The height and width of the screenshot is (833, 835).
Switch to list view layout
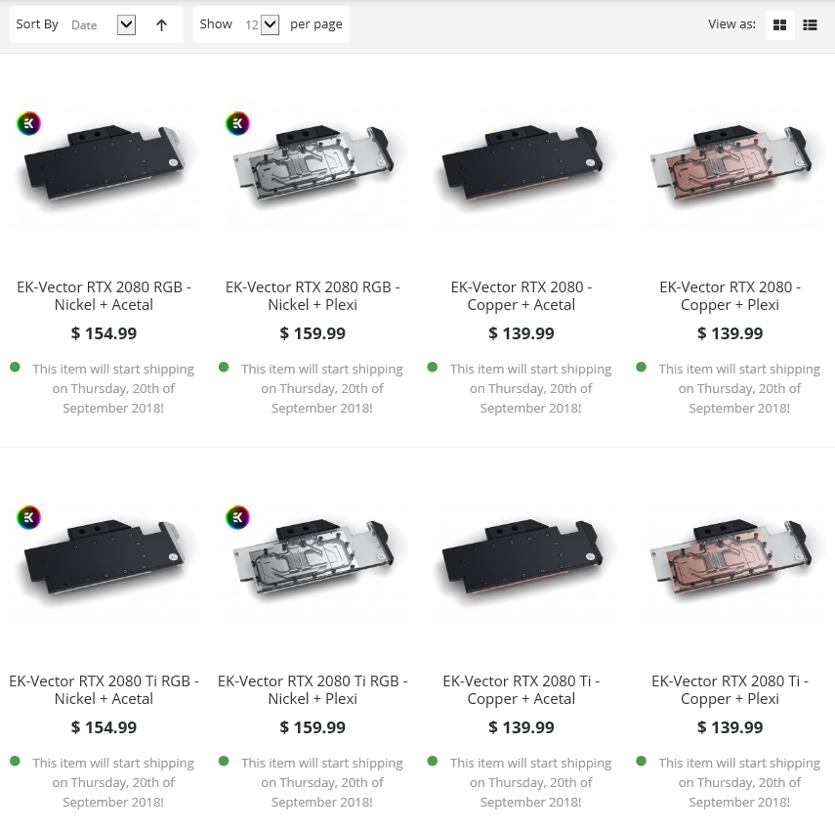click(810, 25)
